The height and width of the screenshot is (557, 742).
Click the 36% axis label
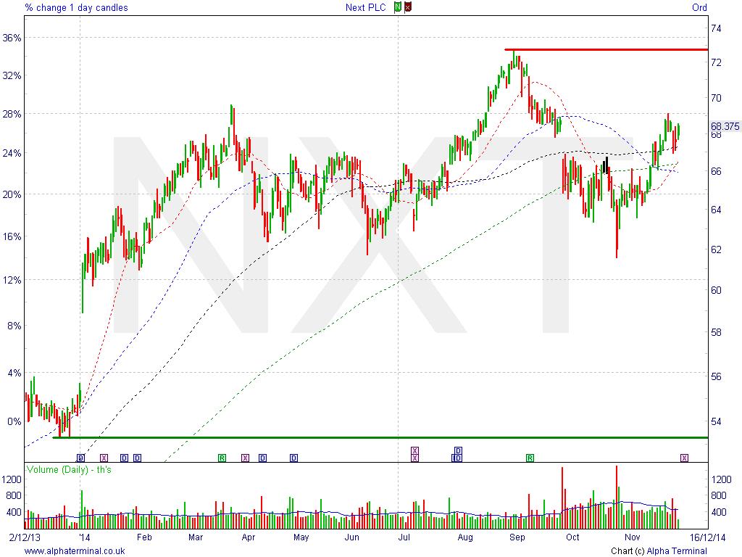[12, 38]
